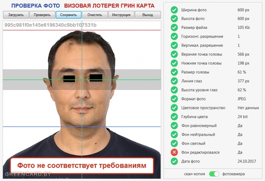Toggle the скан-копия / фотокамера switch
This screenshot has width=265, height=181.
click(x=214, y=174)
